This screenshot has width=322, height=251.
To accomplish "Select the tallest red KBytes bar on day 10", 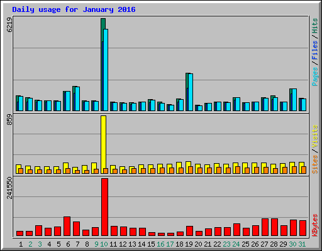I will tap(104, 207).
